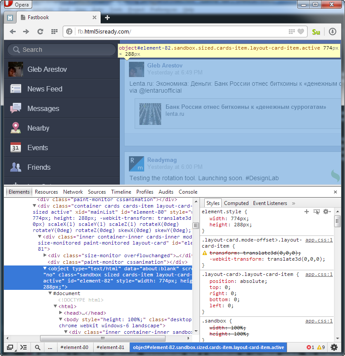Reload the current page
Viewport: 345px width, 356px height.
coord(40,32)
